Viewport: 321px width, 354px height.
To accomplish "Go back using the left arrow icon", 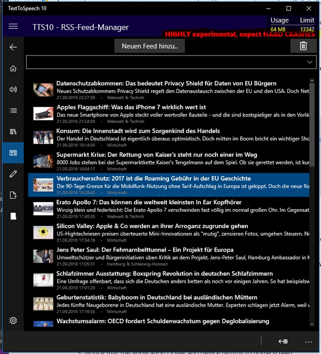I will click(13, 47).
